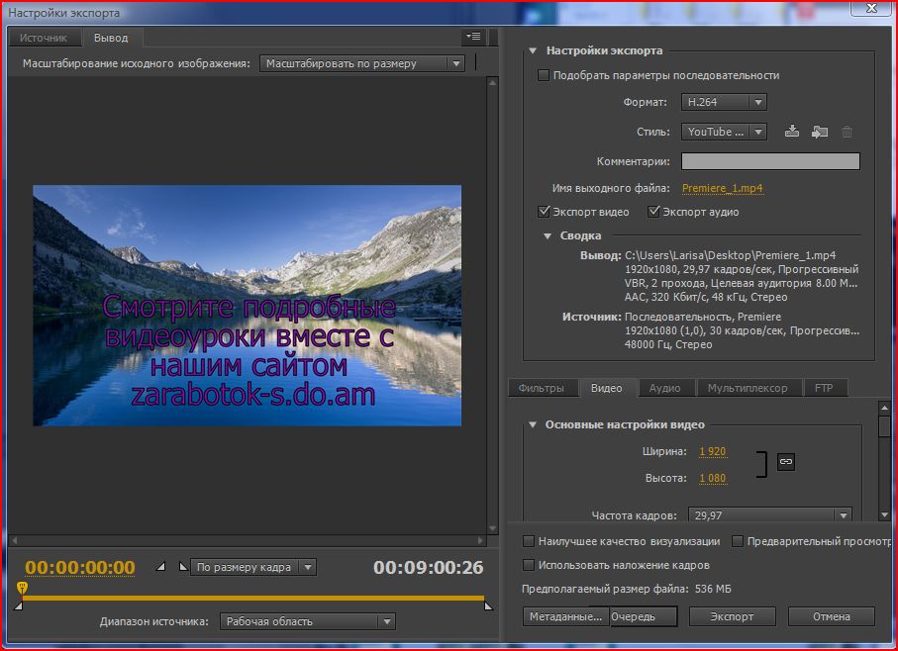
Task: Collapse the Настройки экспорта section
Action: [x=533, y=50]
